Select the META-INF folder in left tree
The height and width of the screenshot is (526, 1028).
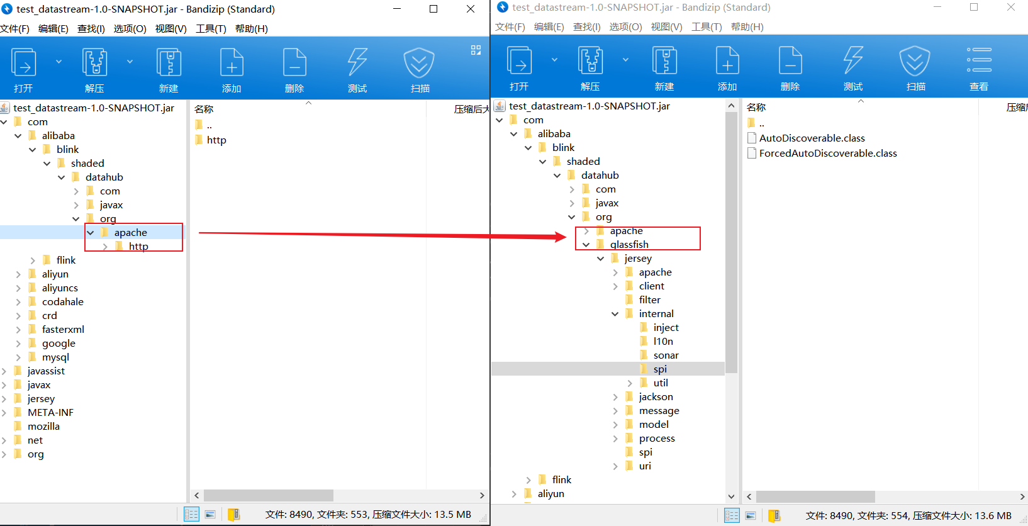click(x=50, y=413)
